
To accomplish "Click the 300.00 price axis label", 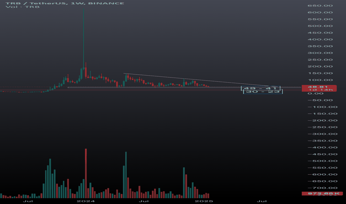I will tap(320, 53).
